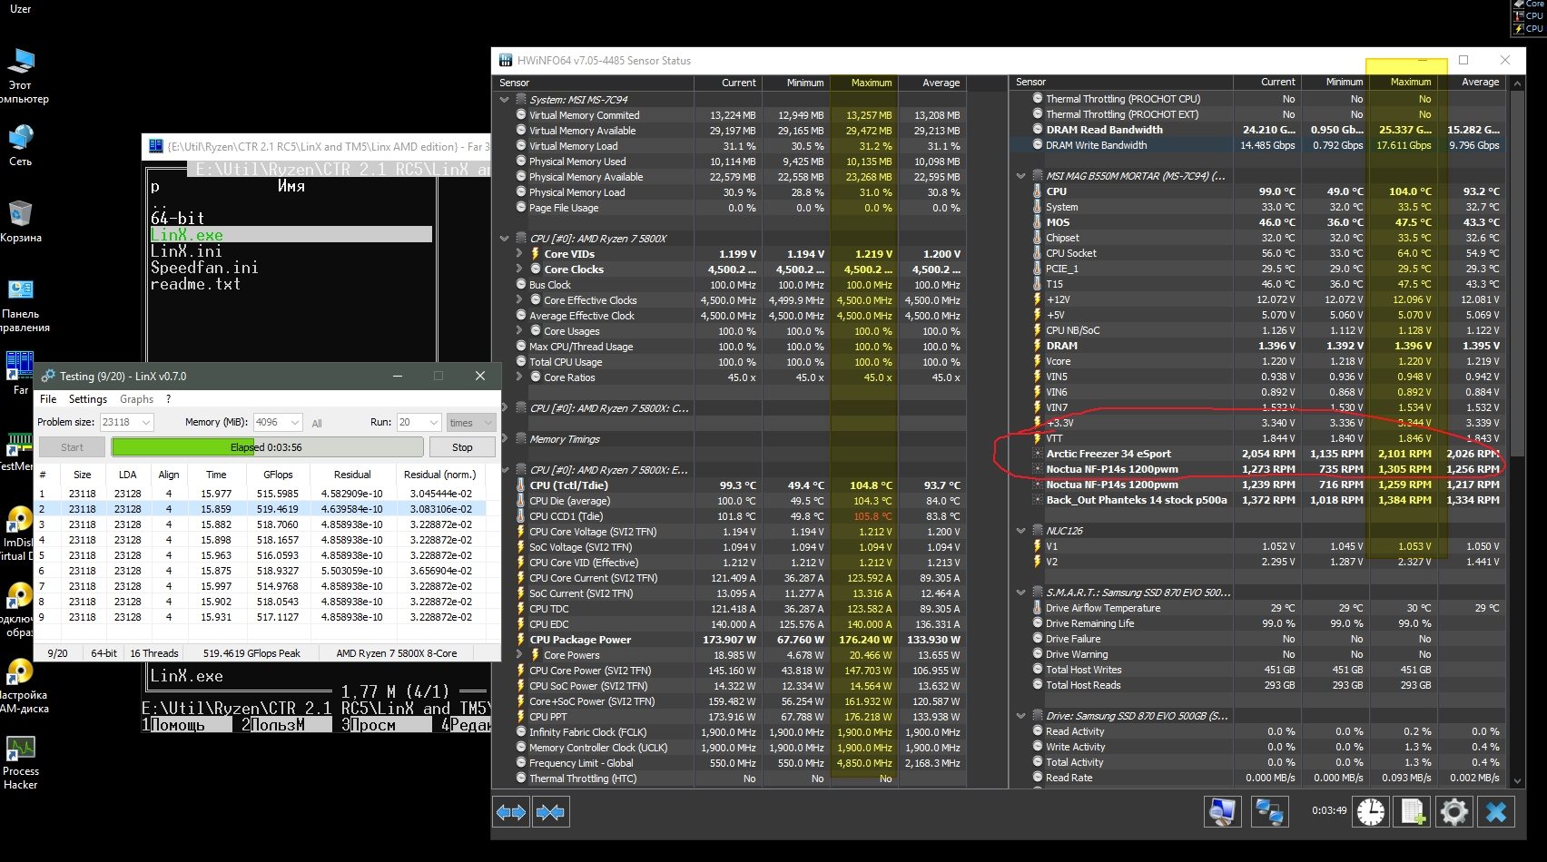Click the network remote monitoring icon

point(1268,811)
